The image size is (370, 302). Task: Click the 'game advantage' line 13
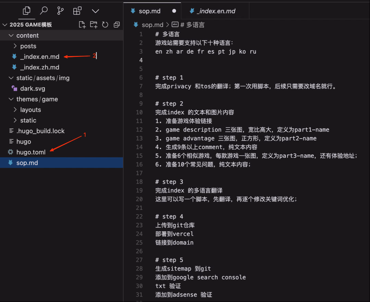tap(236, 138)
